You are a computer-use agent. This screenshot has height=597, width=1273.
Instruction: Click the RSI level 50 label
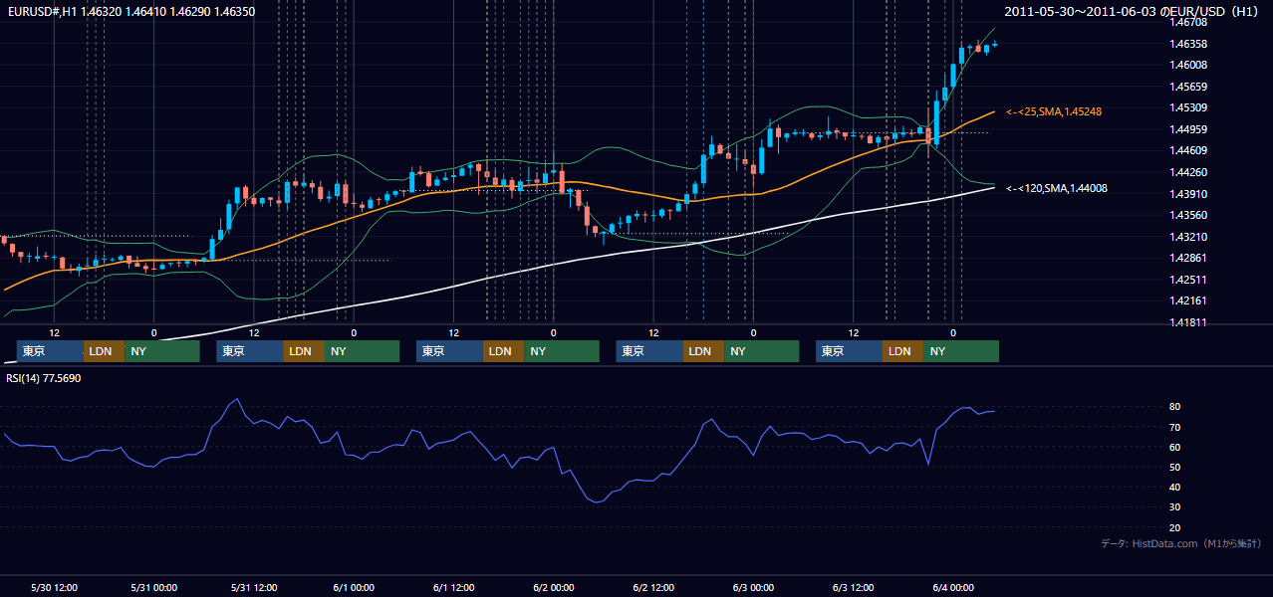point(1174,467)
